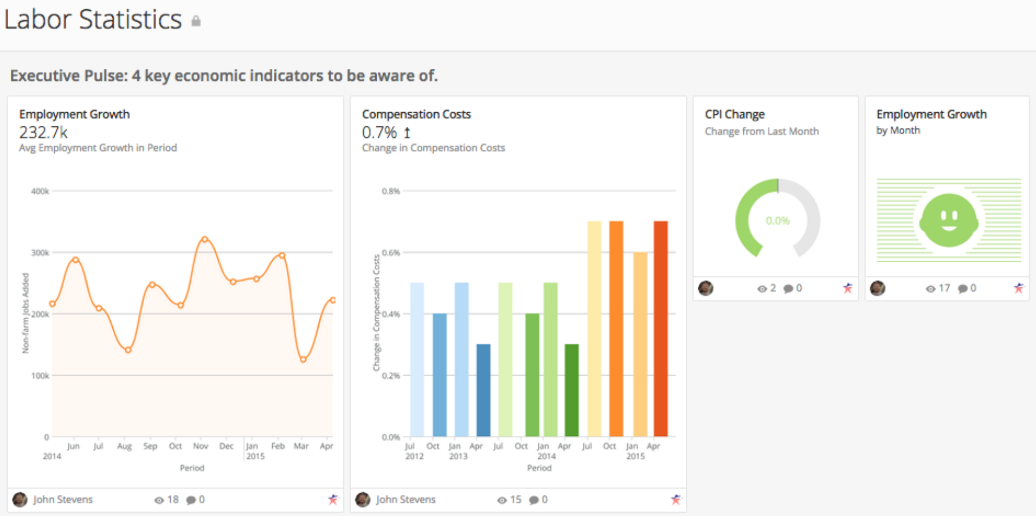Click the eye view counter on Employment Growth card
1036x516 pixels.
pyautogui.click(x=166, y=499)
